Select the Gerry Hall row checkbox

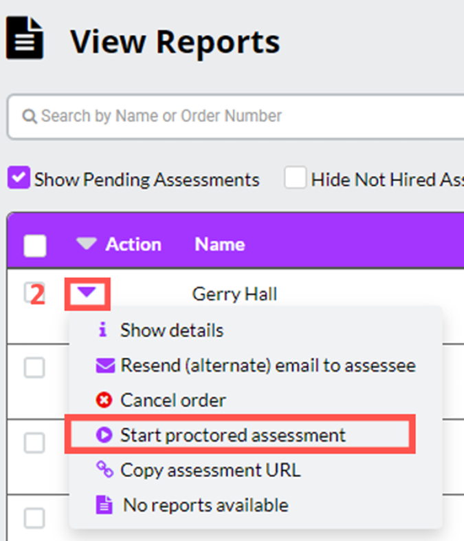[x=33, y=293]
